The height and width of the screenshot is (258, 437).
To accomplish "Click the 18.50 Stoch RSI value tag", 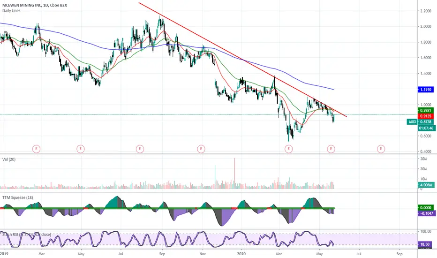I will 425,244.
